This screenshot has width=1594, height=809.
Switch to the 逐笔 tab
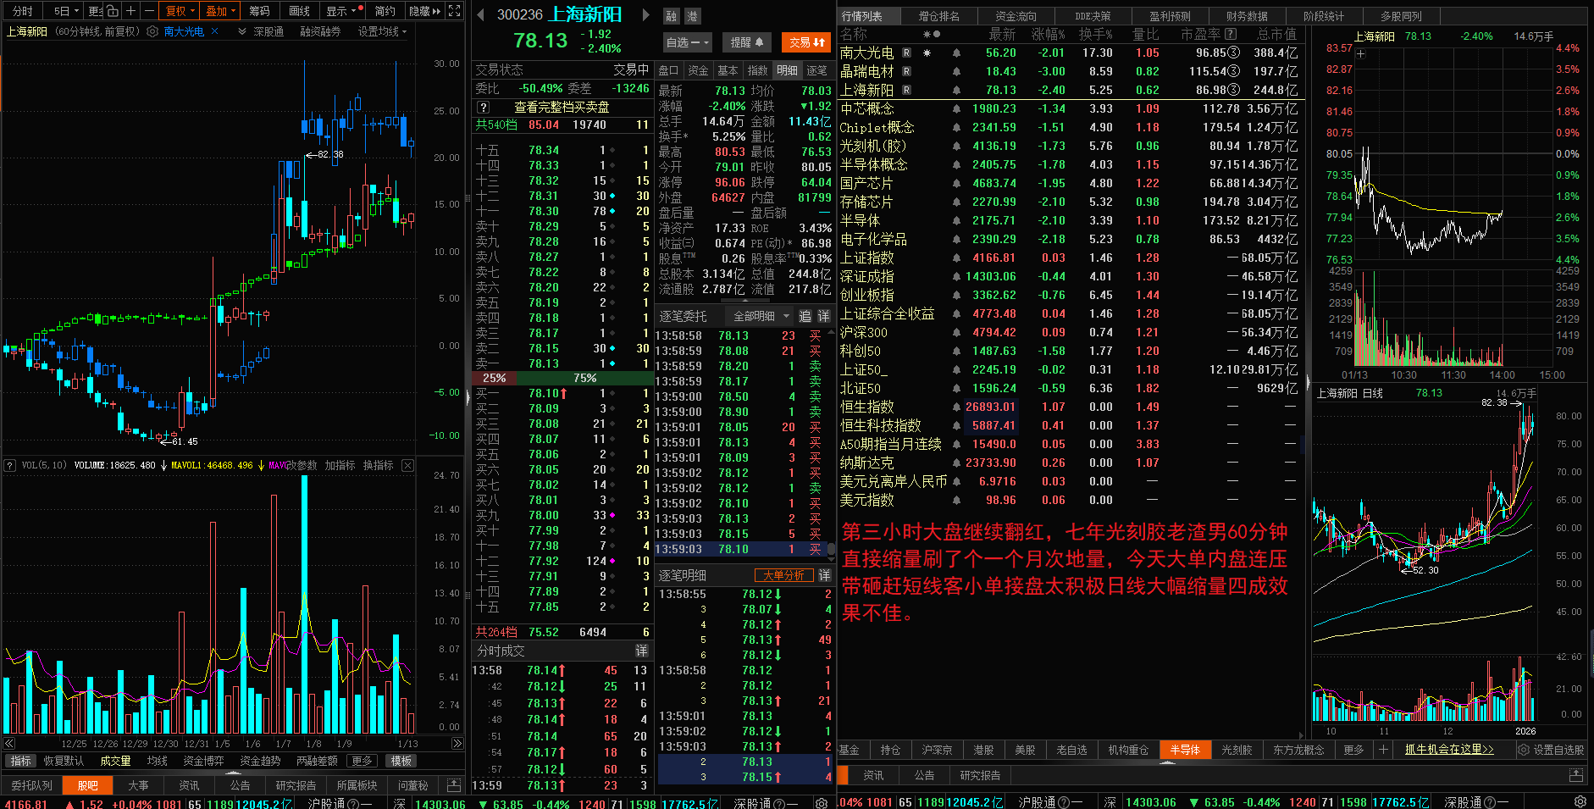click(816, 70)
